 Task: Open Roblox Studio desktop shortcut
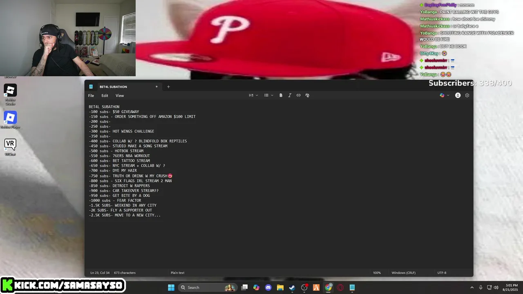[10, 95]
